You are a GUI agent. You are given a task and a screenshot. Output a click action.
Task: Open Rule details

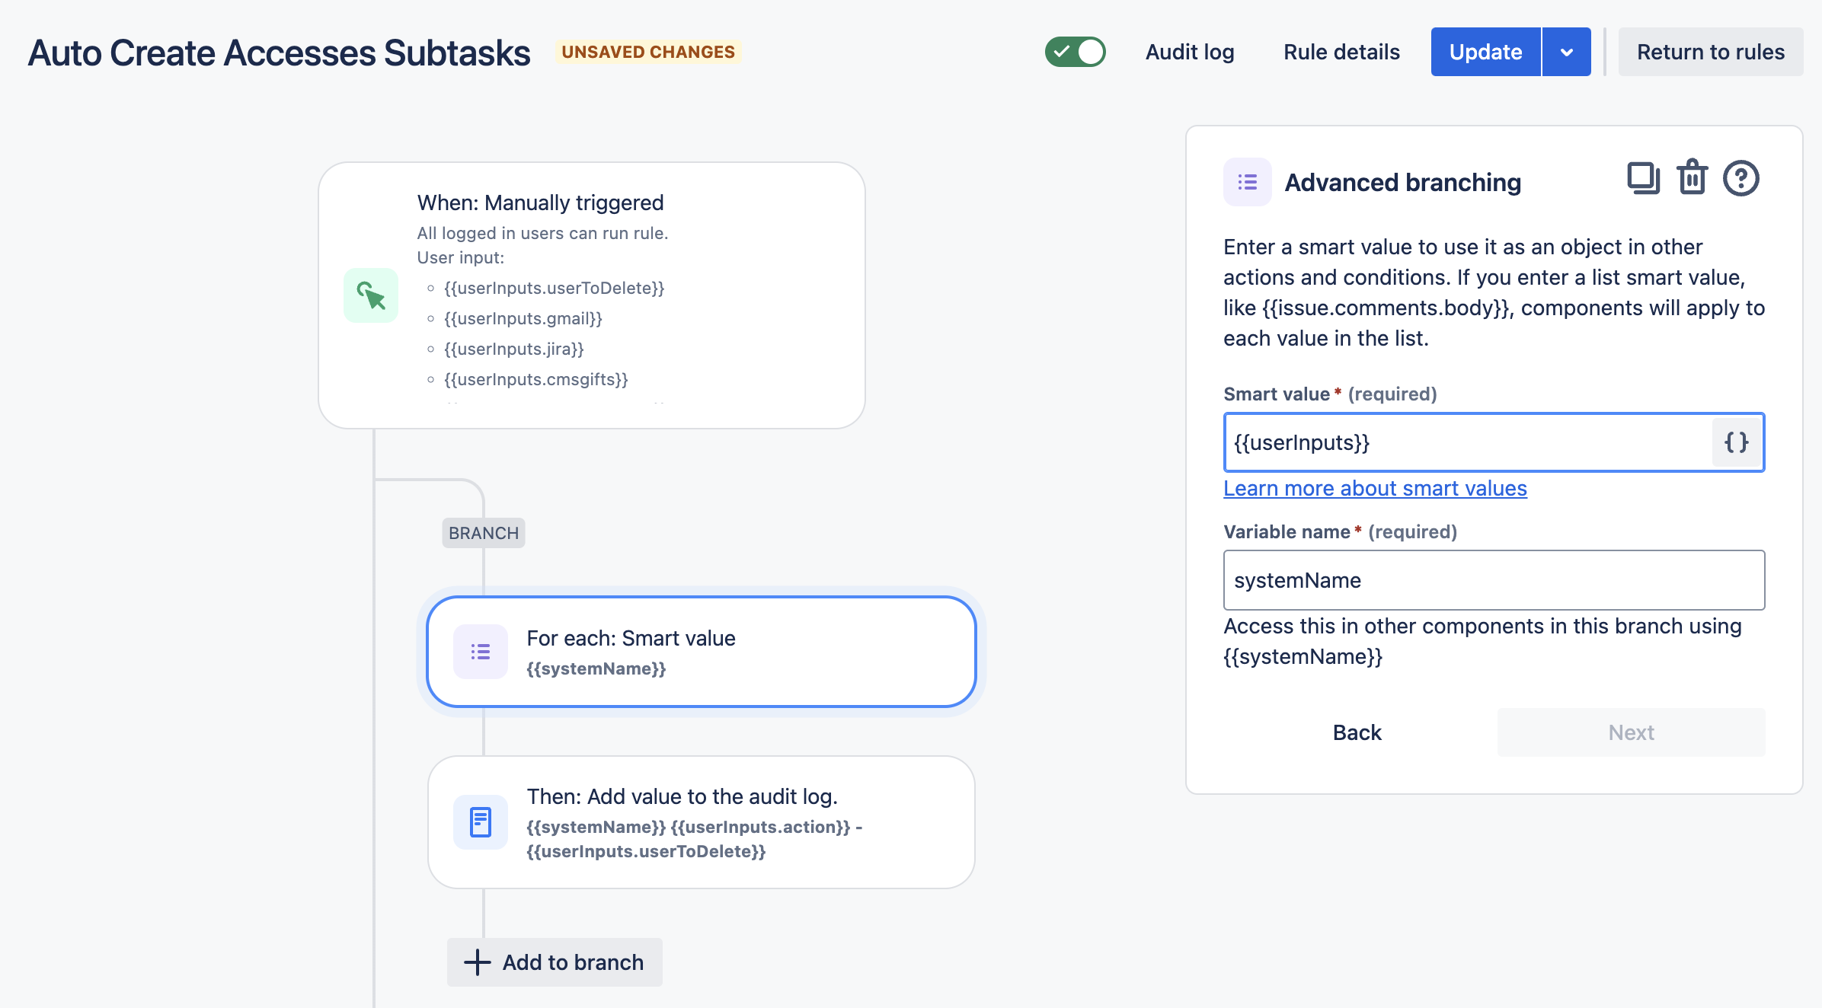click(1341, 52)
